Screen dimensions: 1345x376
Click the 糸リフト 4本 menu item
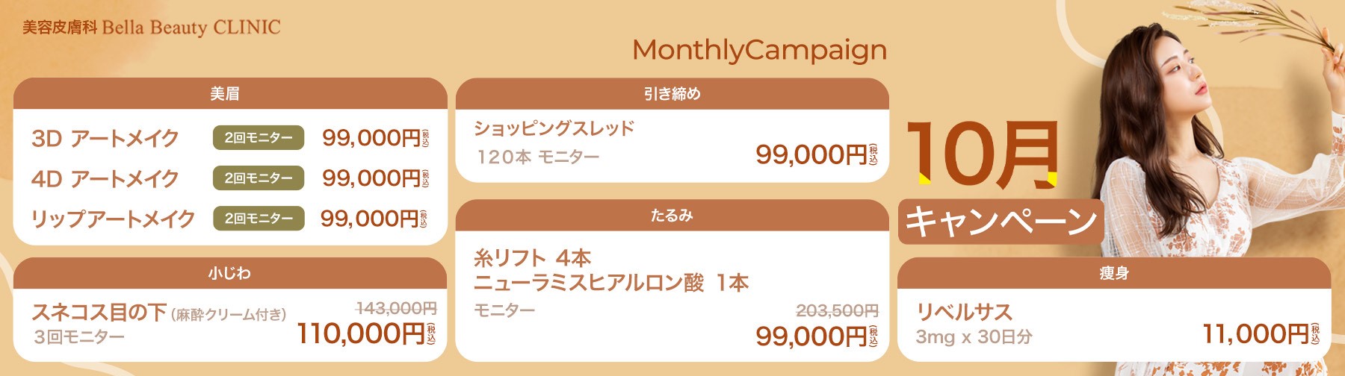click(532, 258)
